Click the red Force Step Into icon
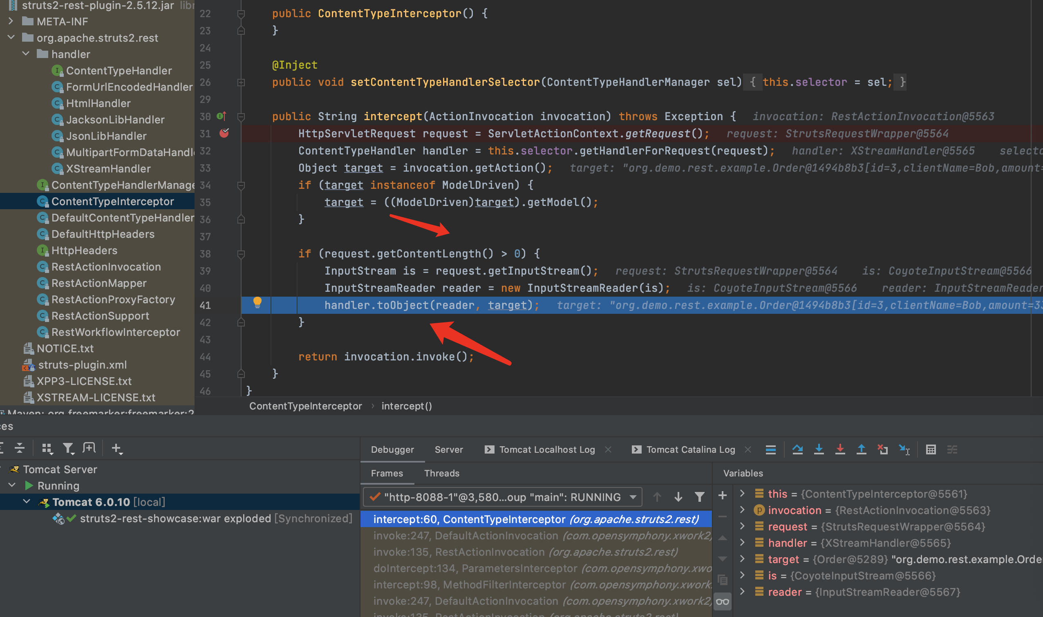 pos(840,449)
